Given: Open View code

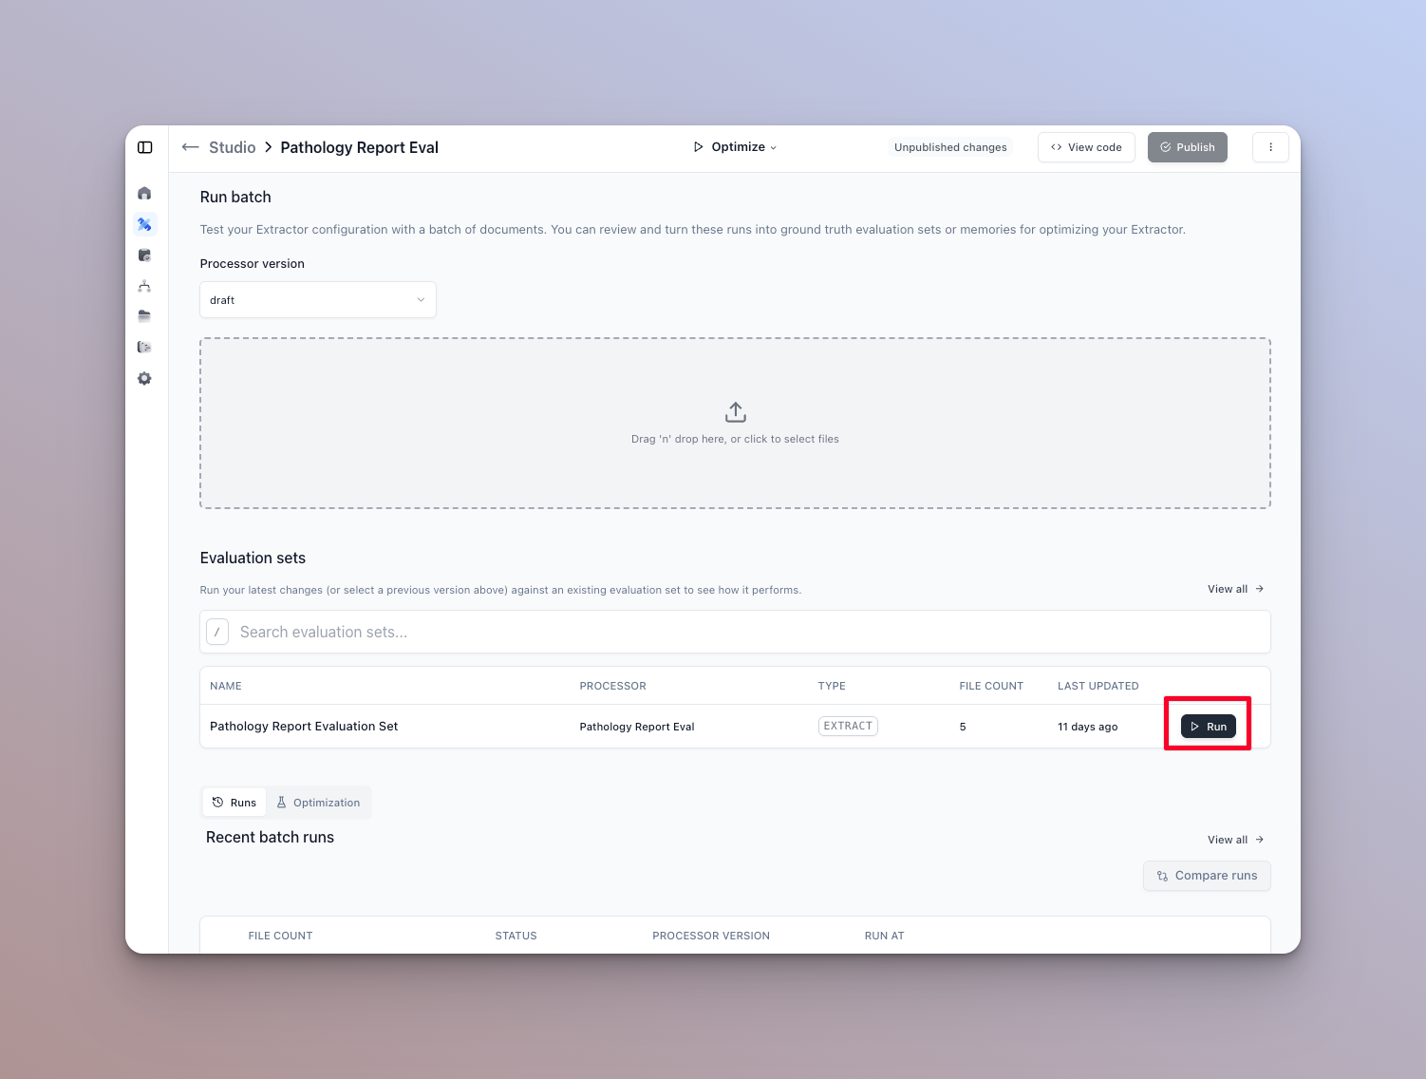Looking at the screenshot, I should [x=1086, y=147].
